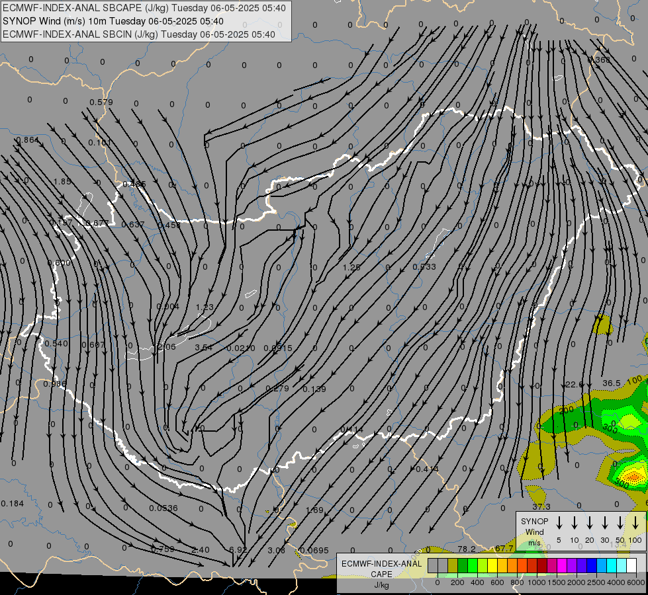The width and height of the screenshot is (648, 595).
Task: Click the 0.697 value on the map
Action: click(93, 344)
